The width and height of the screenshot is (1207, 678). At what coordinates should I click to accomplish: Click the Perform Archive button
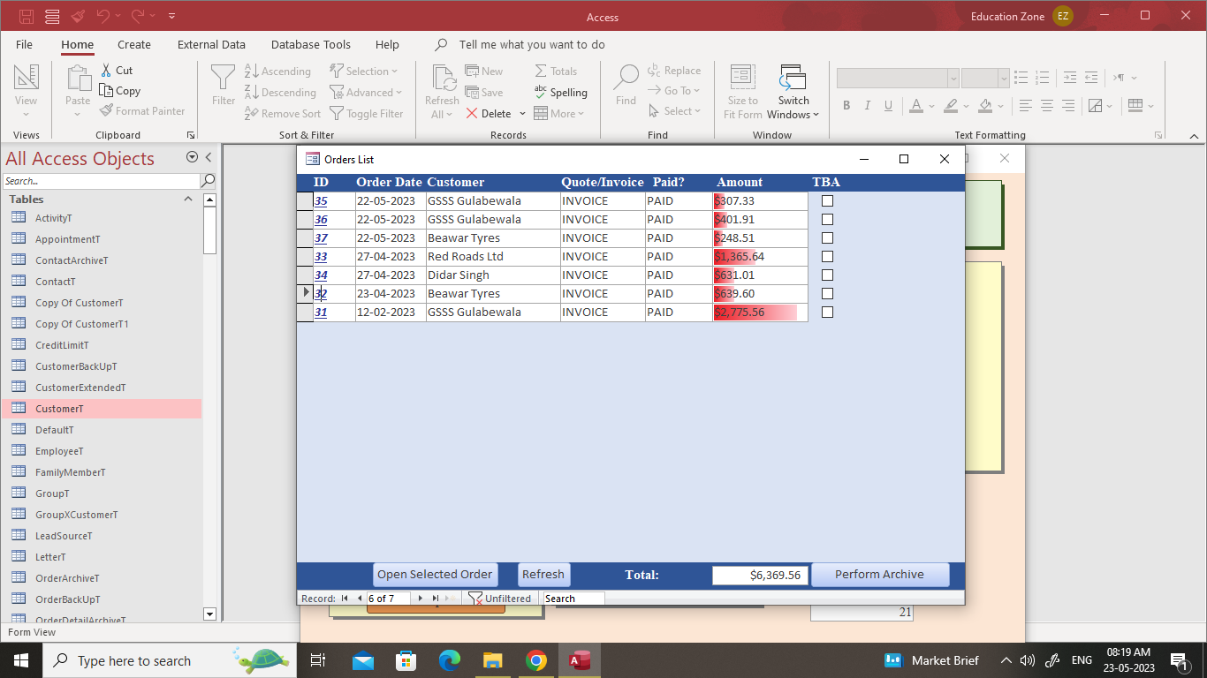(880, 575)
